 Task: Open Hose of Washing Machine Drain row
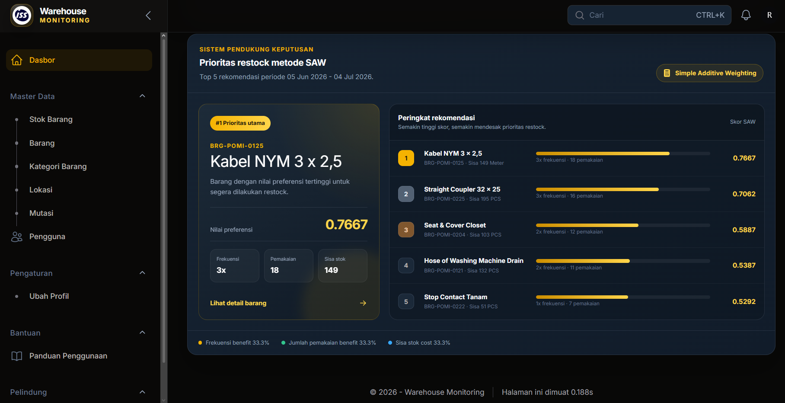coord(577,265)
